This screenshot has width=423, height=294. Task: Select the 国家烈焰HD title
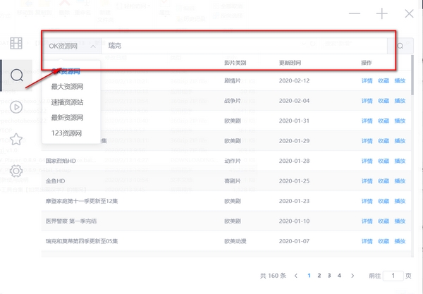(x=61, y=161)
